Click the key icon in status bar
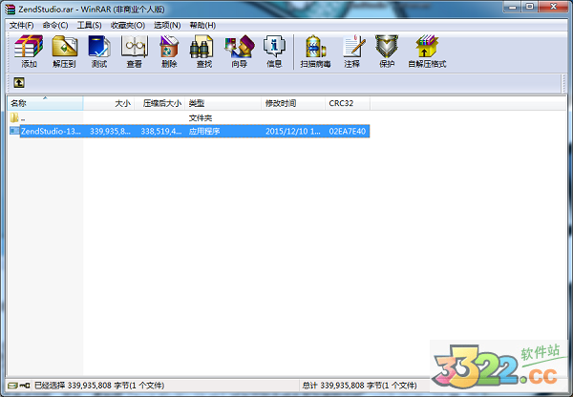This screenshot has width=573, height=397. coord(25,386)
